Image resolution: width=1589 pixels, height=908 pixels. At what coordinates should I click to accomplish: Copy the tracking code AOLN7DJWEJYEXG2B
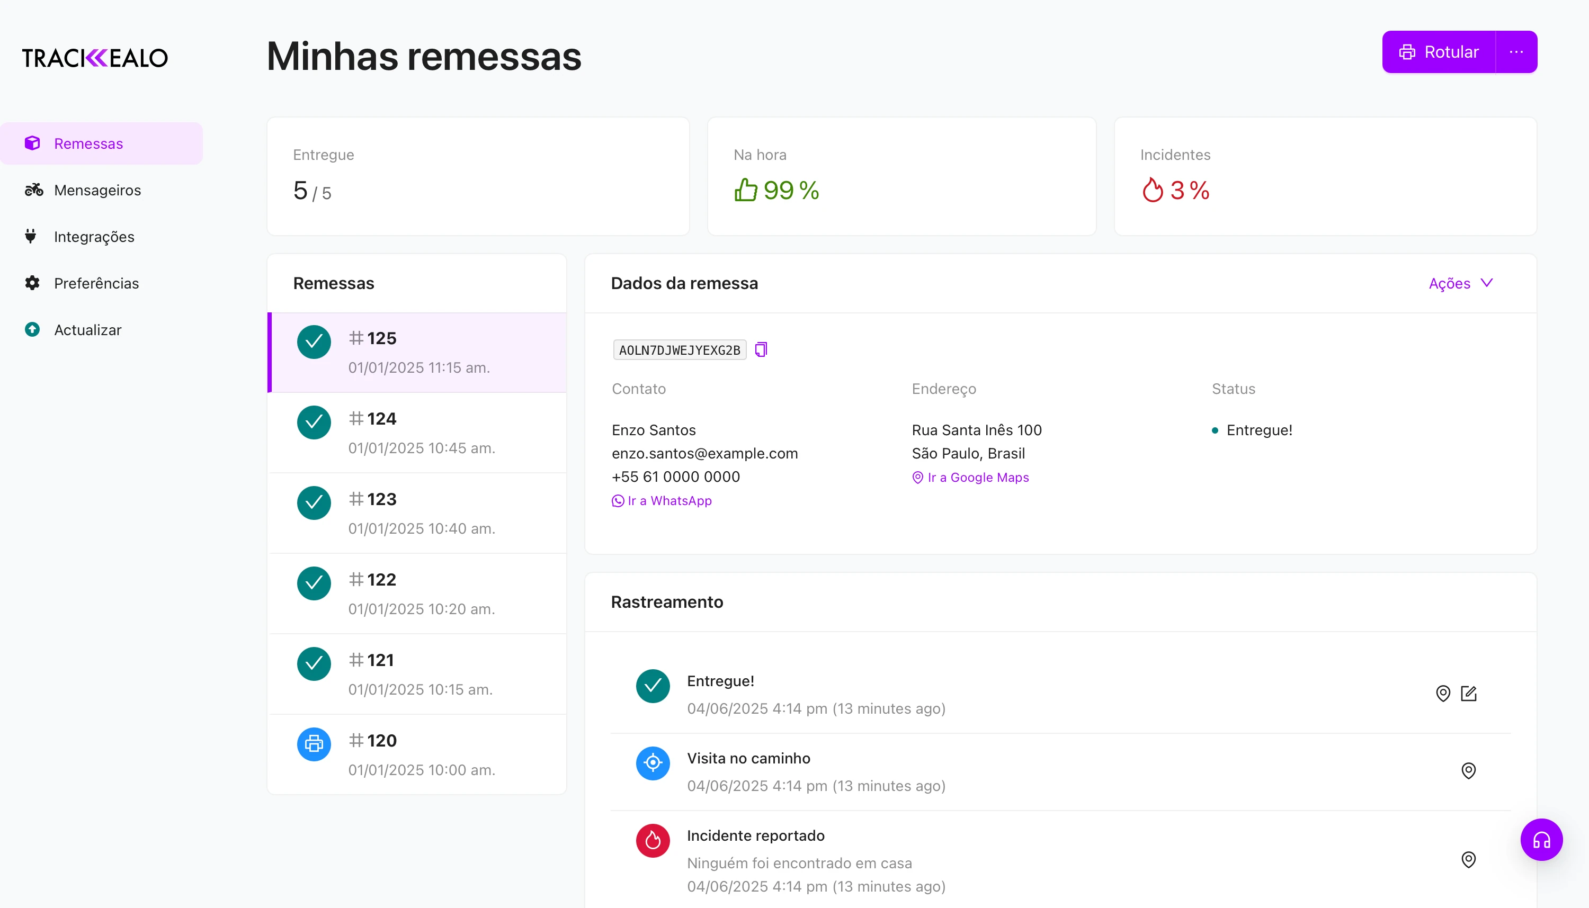click(x=760, y=349)
